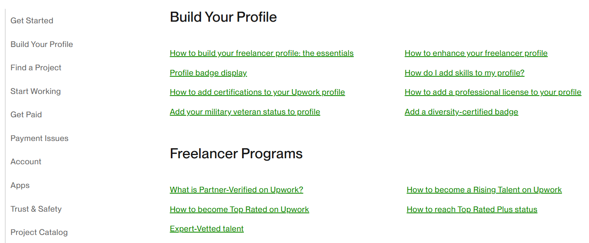Image resolution: width=589 pixels, height=243 pixels.
Task: Click Add your military veteran status link
Action: pyautogui.click(x=245, y=112)
